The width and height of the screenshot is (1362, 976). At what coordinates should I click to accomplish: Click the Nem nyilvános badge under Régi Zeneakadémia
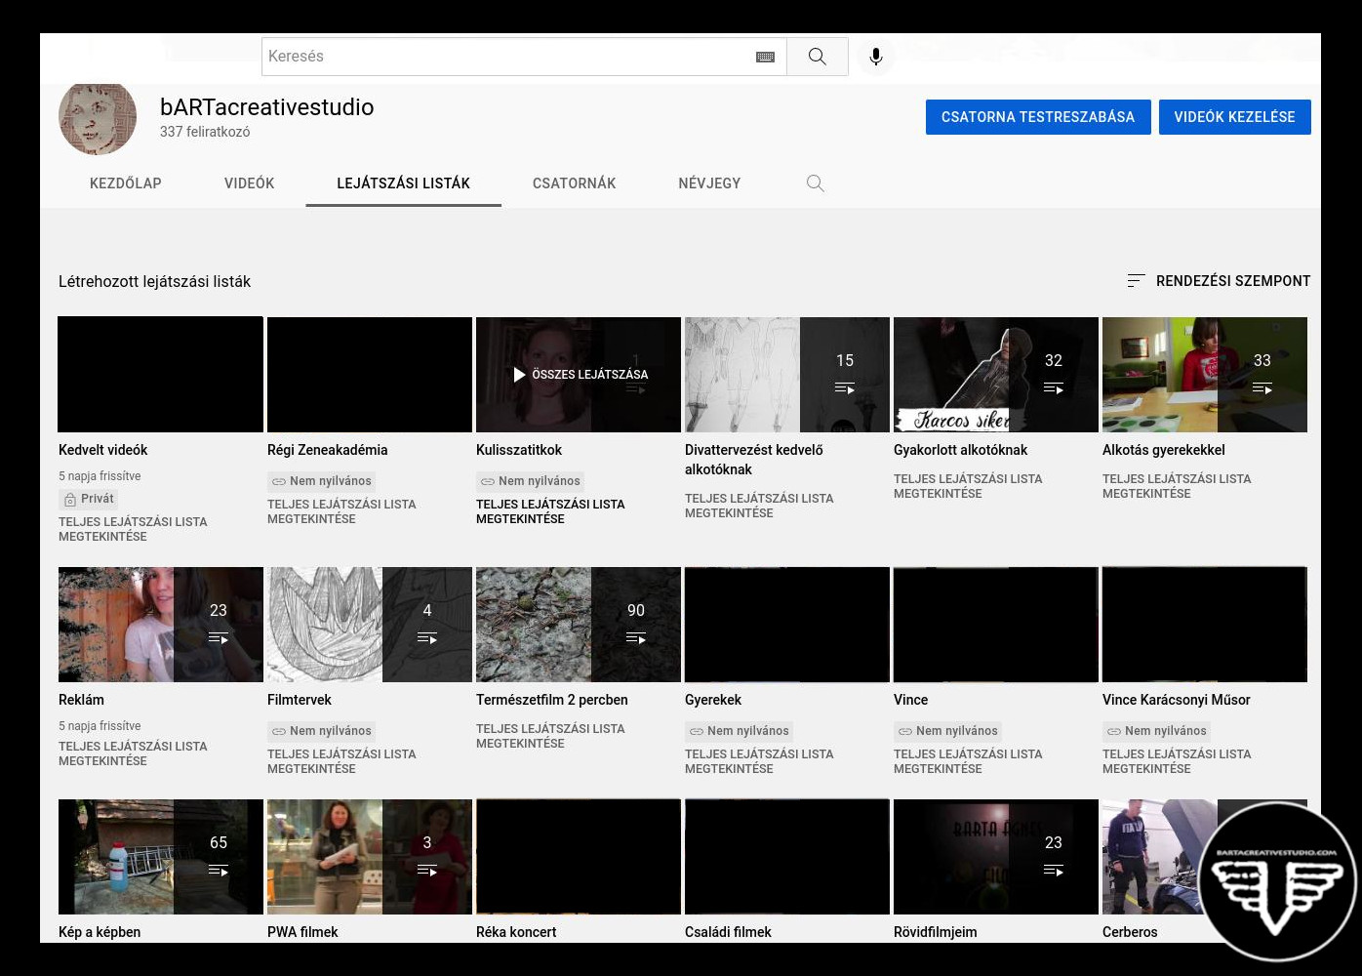click(321, 481)
